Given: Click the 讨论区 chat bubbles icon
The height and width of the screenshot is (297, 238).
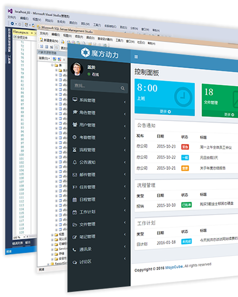Looking at the screenshot, I should tap(75, 262).
